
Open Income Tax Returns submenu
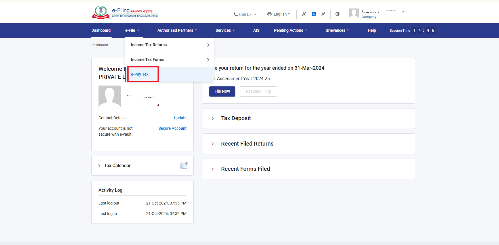click(169, 45)
